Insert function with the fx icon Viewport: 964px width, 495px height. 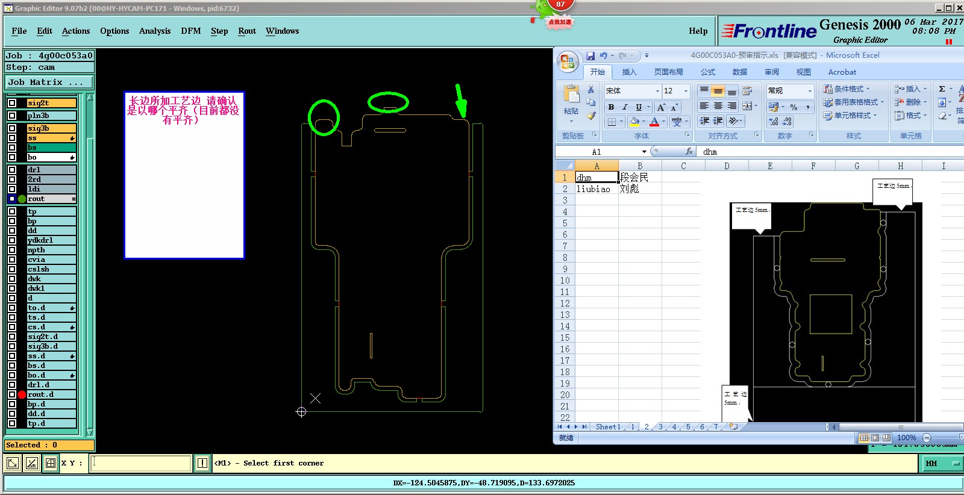point(689,152)
